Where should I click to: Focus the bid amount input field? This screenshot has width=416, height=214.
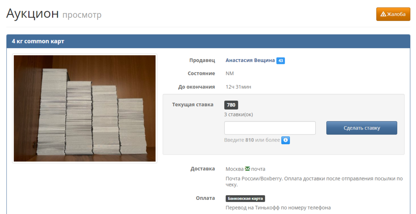point(270,128)
